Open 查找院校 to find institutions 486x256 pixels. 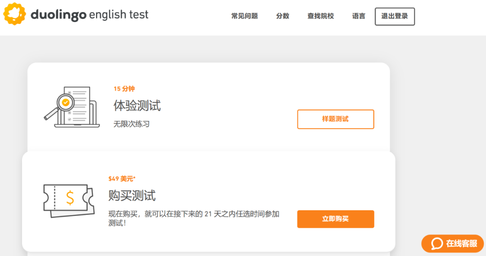click(x=320, y=16)
